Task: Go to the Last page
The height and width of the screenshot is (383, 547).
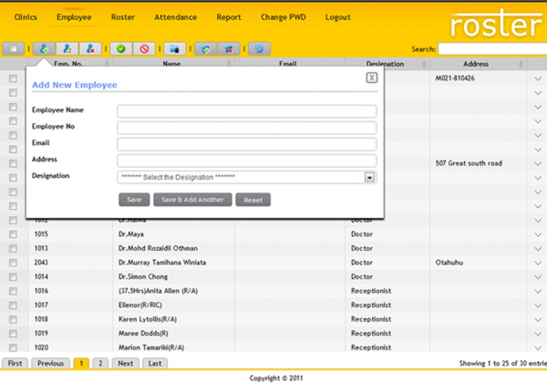Action: (155, 363)
